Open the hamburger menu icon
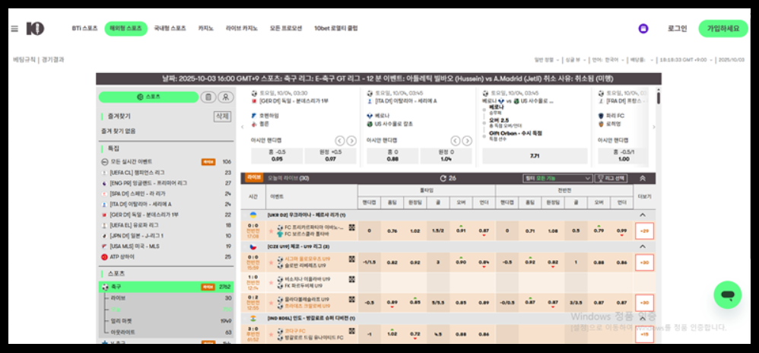Viewport: 759px width, 353px height. click(x=14, y=29)
